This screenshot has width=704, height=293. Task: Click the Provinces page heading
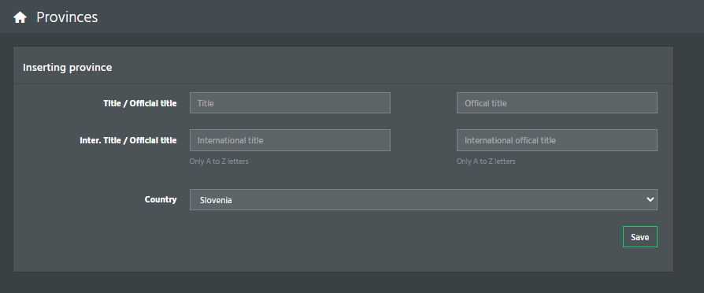coord(67,17)
